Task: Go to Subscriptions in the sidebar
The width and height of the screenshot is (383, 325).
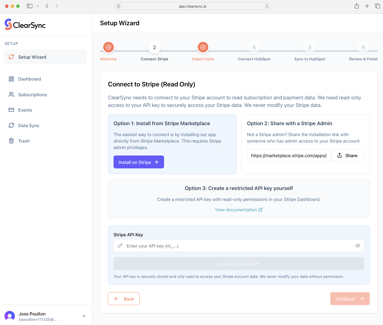Action: point(32,95)
